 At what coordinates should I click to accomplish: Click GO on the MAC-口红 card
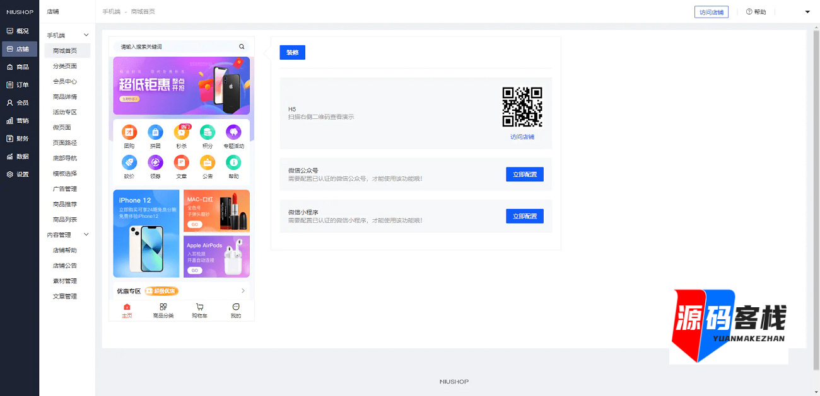click(195, 225)
